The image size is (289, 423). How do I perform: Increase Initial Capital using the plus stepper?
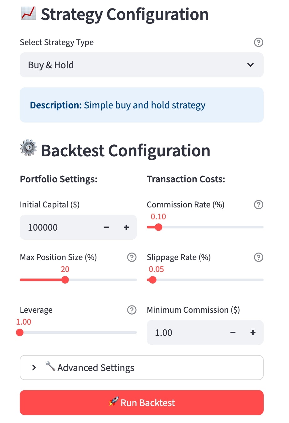(126, 227)
